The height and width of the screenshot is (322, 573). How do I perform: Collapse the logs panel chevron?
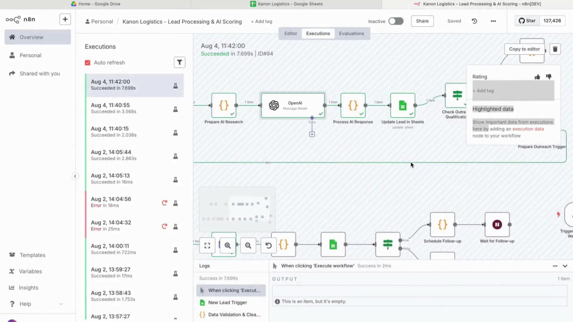pyautogui.click(x=565, y=266)
